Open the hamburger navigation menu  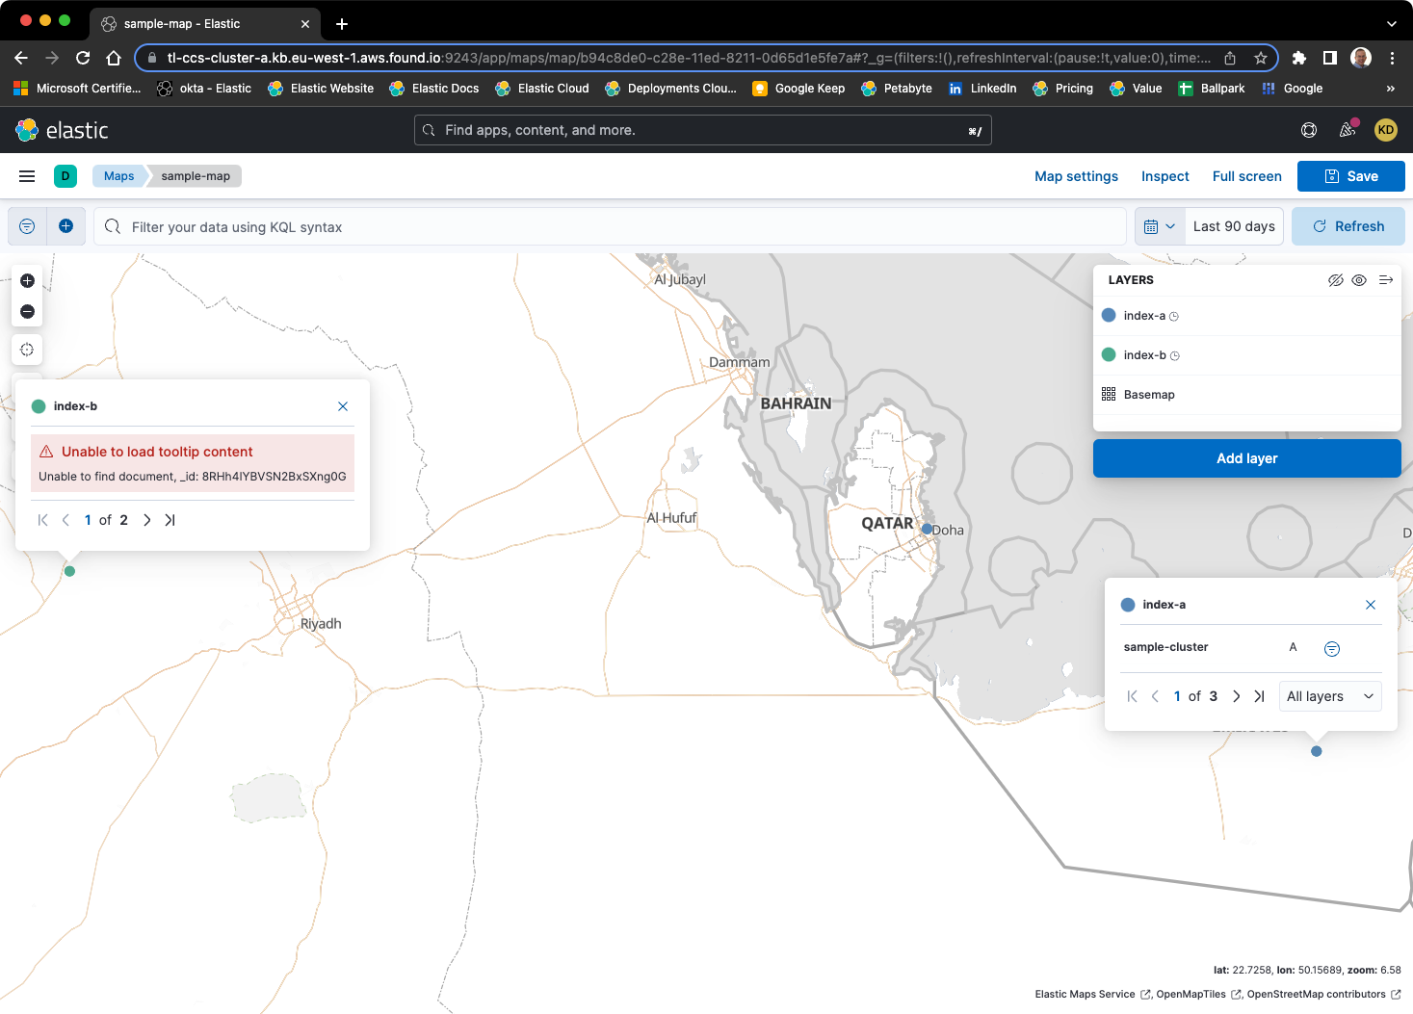[26, 175]
